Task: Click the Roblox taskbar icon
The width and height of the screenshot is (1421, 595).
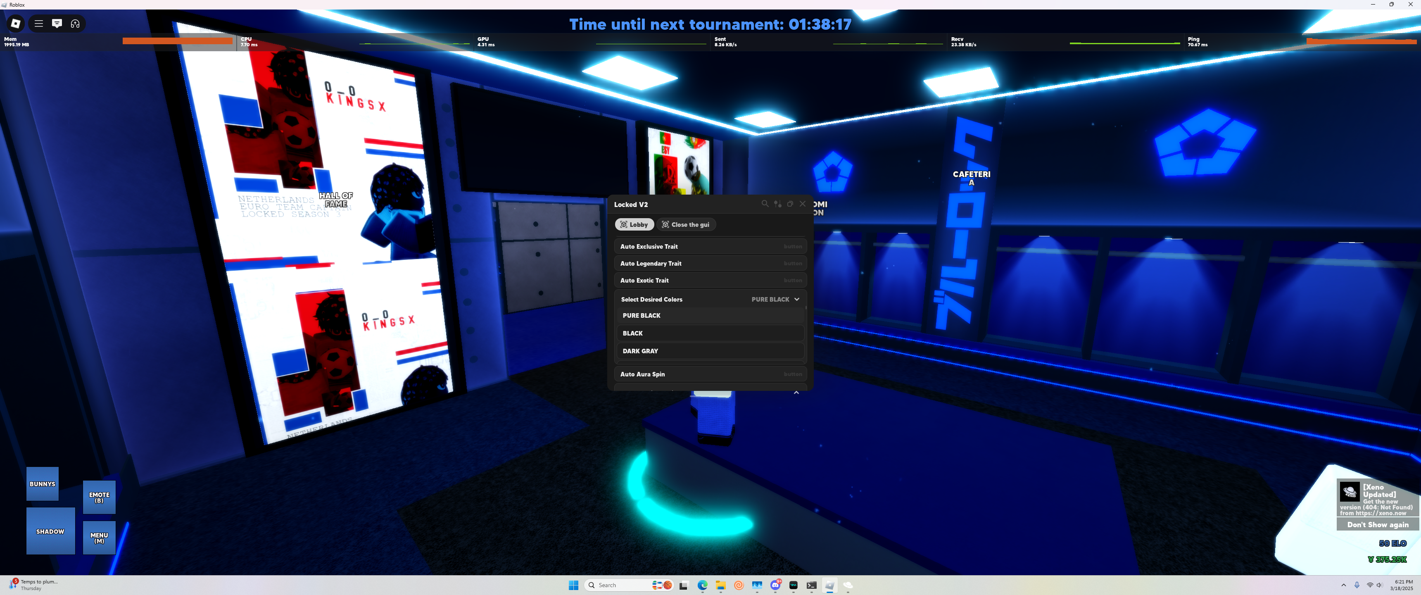Action: point(829,585)
